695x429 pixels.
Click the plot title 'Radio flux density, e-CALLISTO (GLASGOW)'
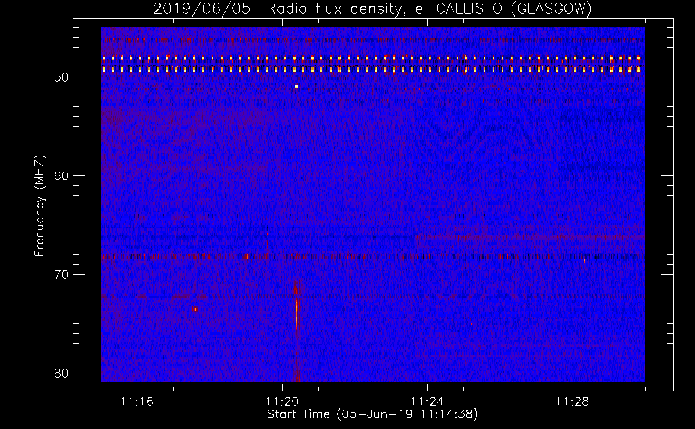point(429,9)
